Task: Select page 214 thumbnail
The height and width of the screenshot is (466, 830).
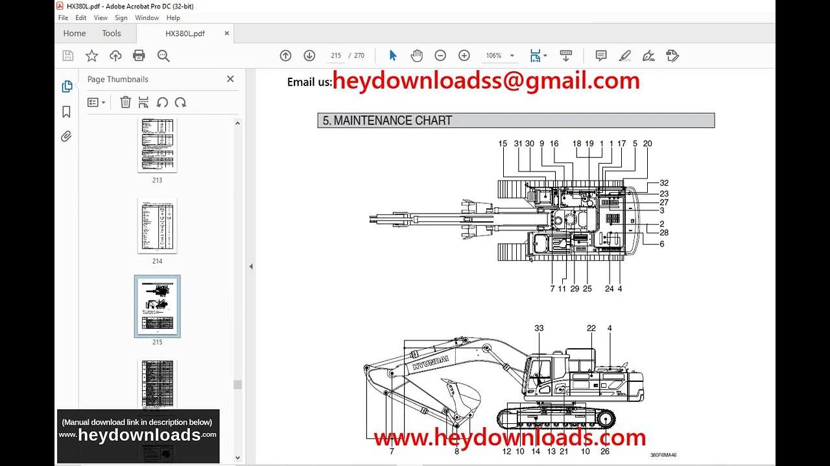Action: click(157, 226)
